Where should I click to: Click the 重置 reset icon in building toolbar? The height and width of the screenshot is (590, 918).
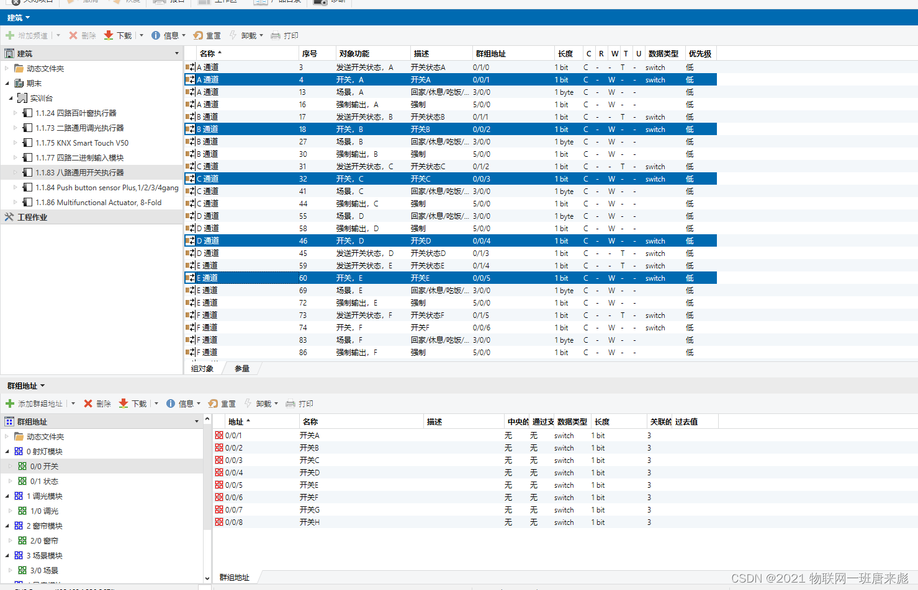197,35
